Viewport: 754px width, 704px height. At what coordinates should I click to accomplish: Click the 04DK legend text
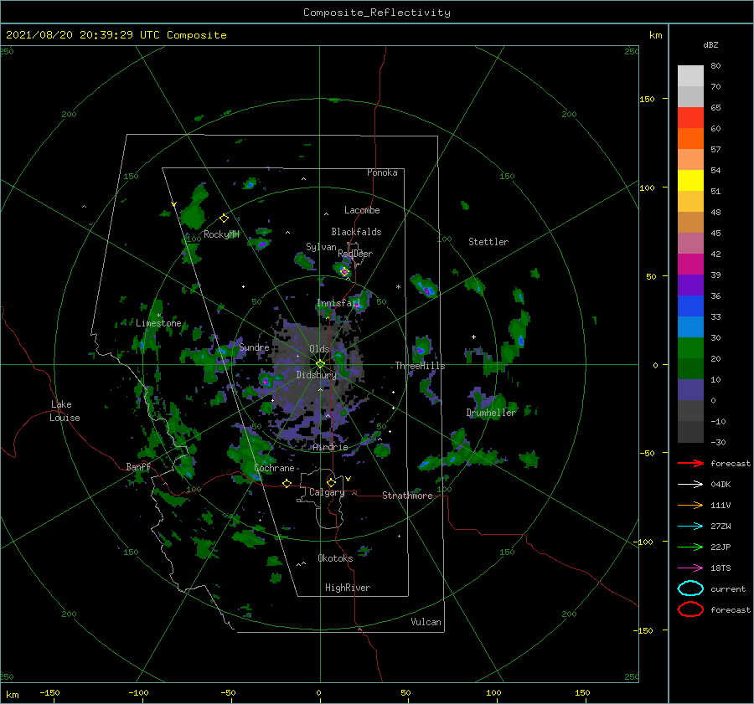pyautogui.click(x=720, y=485)
